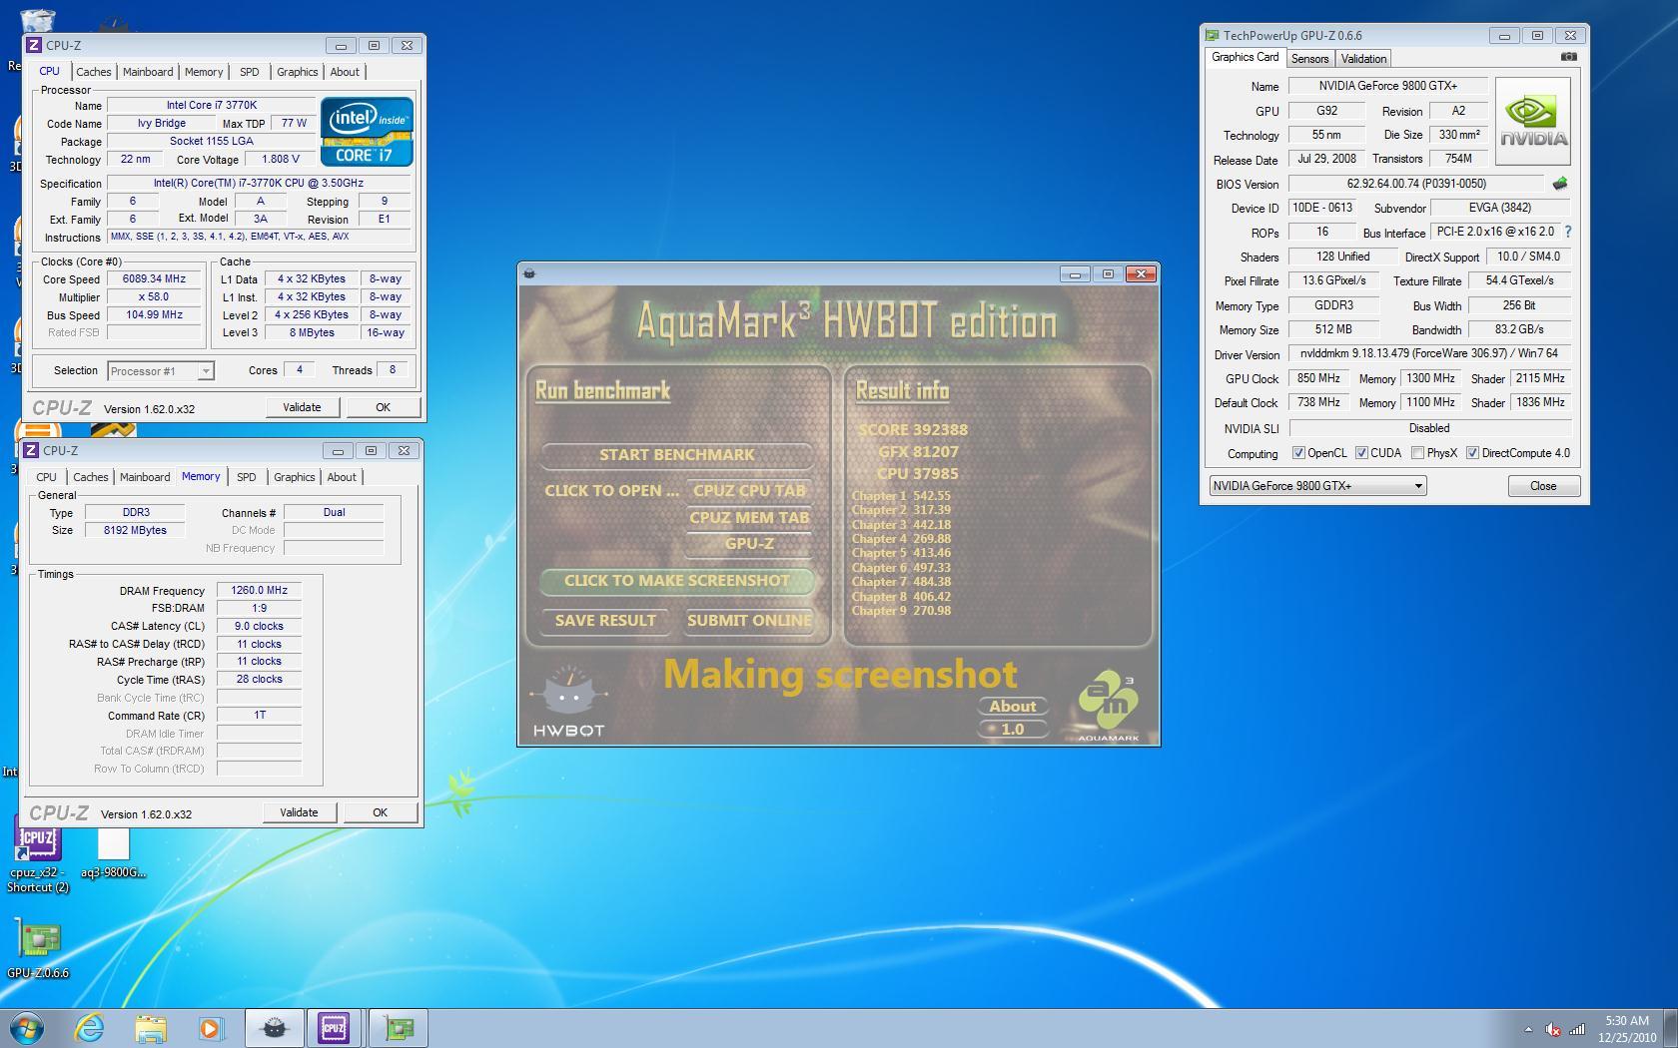Toggle the CUDA checkbox in GPU-Z
This screenshot has width=1678, height=1048.
click(x=1361, y=453)
